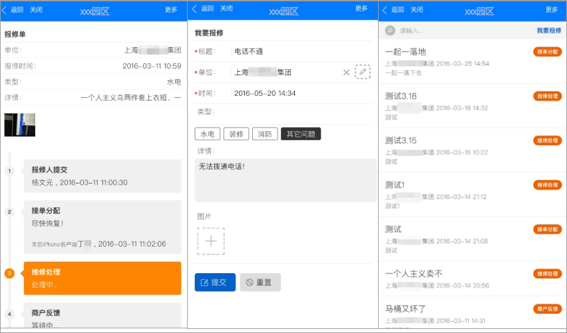Tap the plus icon to add 图片
The height and width of the screenshot is (333, 567).
pos(211,241)
